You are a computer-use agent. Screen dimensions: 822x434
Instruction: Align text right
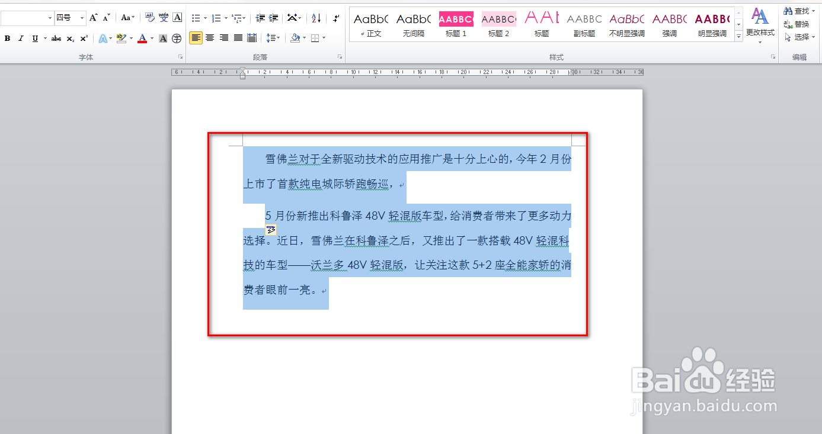(224, 38)
